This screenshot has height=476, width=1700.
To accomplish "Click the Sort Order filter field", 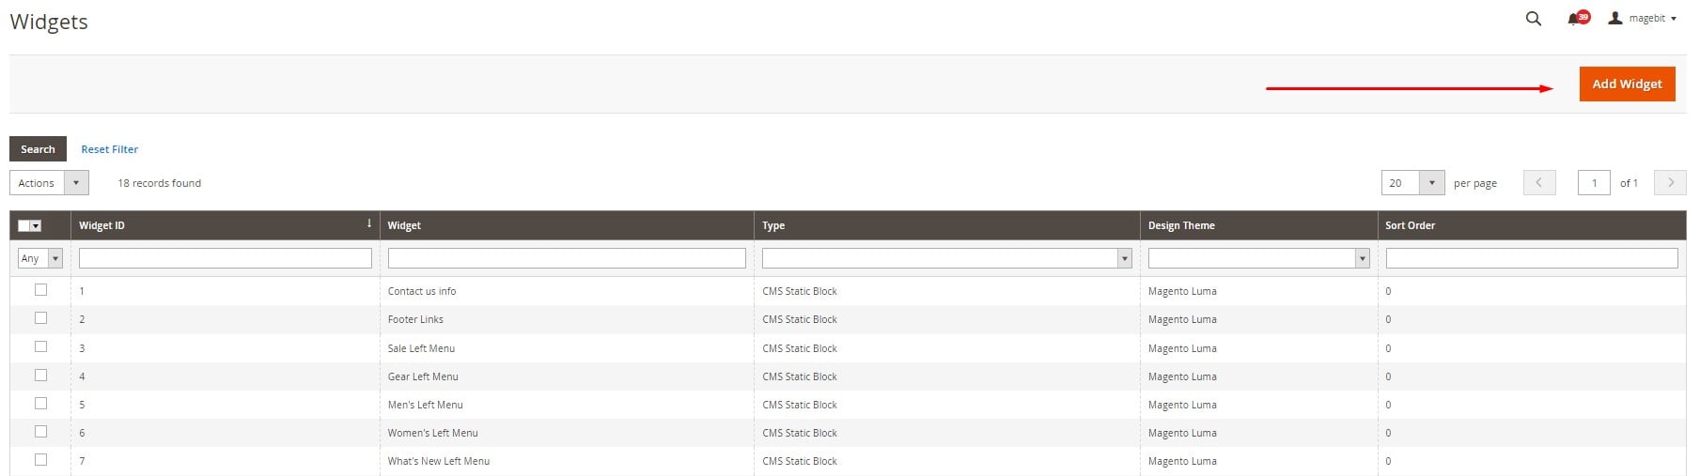I will [x=1532, y=258].
